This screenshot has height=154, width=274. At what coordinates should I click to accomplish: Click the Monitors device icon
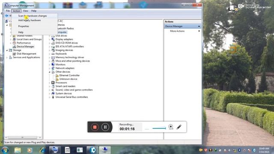tap(53, 65)
